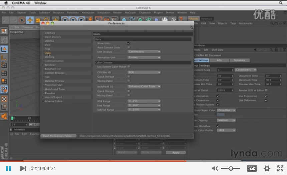This screenshot has width=287, height=175.
Task: Click the video progress bar
Action: (143, 161)
